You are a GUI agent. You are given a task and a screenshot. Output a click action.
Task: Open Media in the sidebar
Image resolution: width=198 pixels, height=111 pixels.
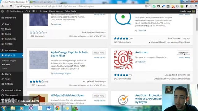8,29
